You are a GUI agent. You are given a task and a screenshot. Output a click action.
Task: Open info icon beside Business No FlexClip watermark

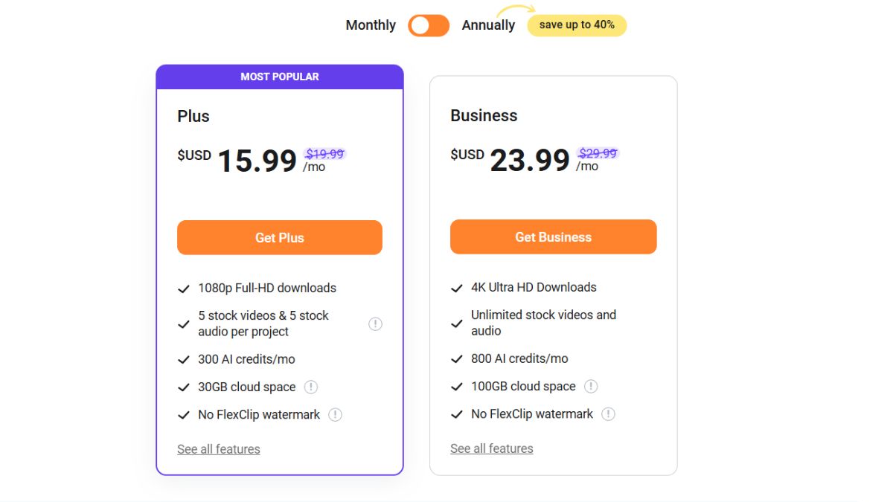coord(609,413)
